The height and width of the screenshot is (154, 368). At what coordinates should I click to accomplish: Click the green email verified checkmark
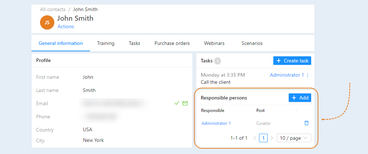[177, 103]
